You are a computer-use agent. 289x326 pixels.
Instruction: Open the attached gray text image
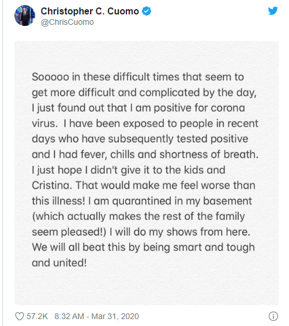pyautogui.click(x=147, y=173)
